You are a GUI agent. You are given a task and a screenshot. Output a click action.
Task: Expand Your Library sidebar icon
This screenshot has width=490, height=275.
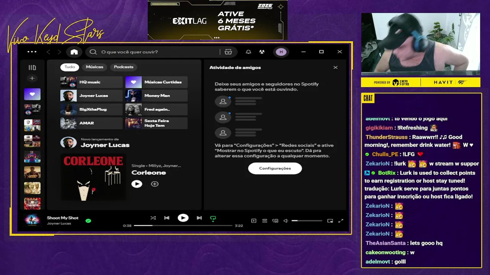point(32,68)
